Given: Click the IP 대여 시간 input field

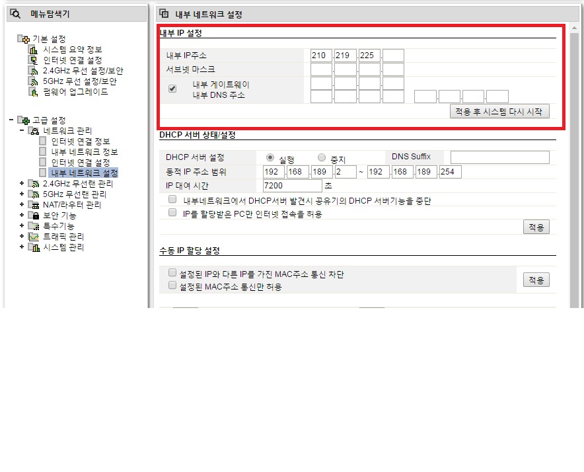Looking at the screenshot, I should tap(293, 186).
